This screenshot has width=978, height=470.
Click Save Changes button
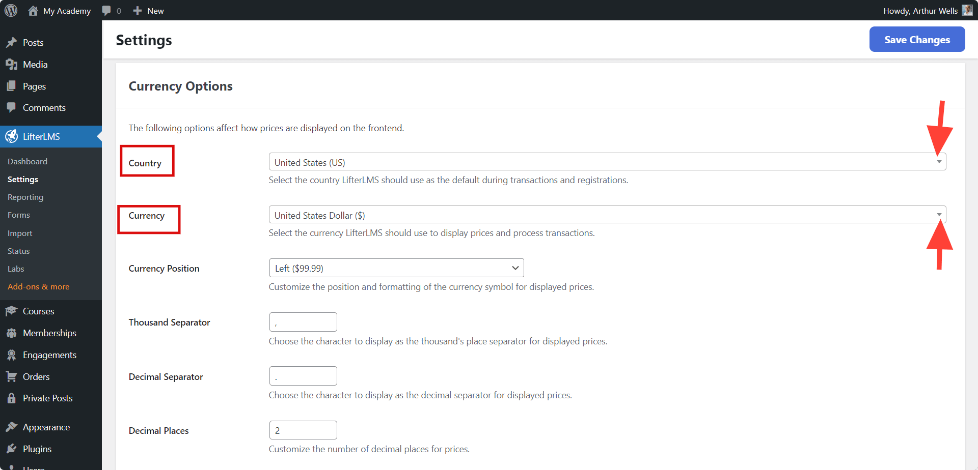(x=917, y=40)
